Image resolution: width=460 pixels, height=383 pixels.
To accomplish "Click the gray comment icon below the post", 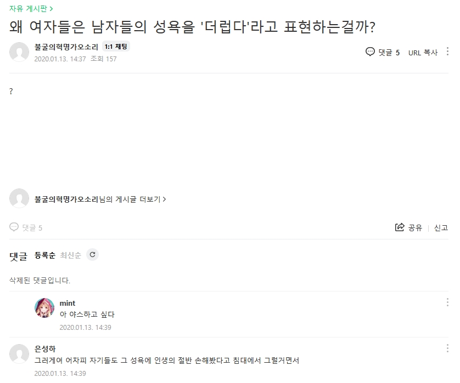I will pos(14,227).
